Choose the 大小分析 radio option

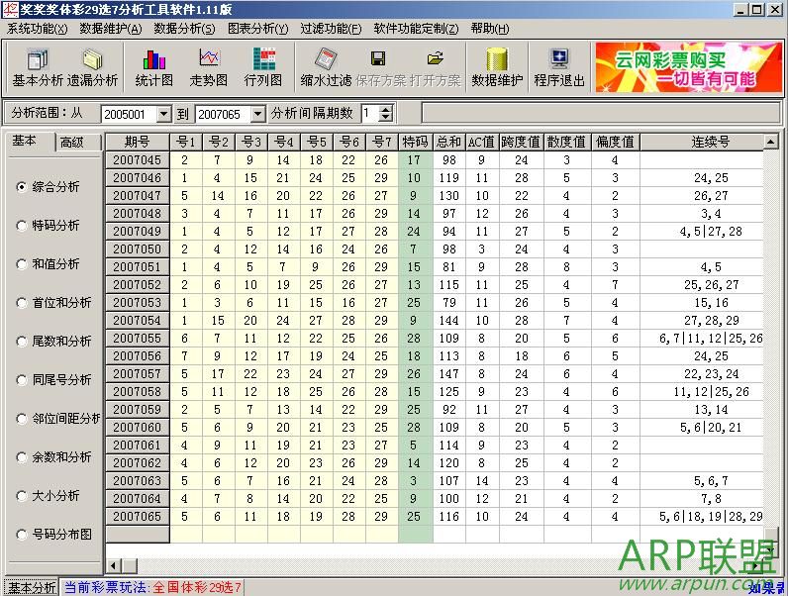click(23, 496)
